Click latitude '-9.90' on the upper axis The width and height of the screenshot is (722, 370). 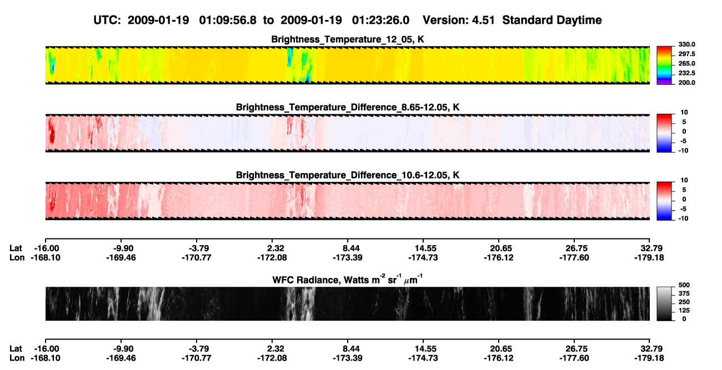(x=123, y=249)
